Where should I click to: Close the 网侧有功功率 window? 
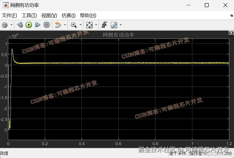coord(225,5)
